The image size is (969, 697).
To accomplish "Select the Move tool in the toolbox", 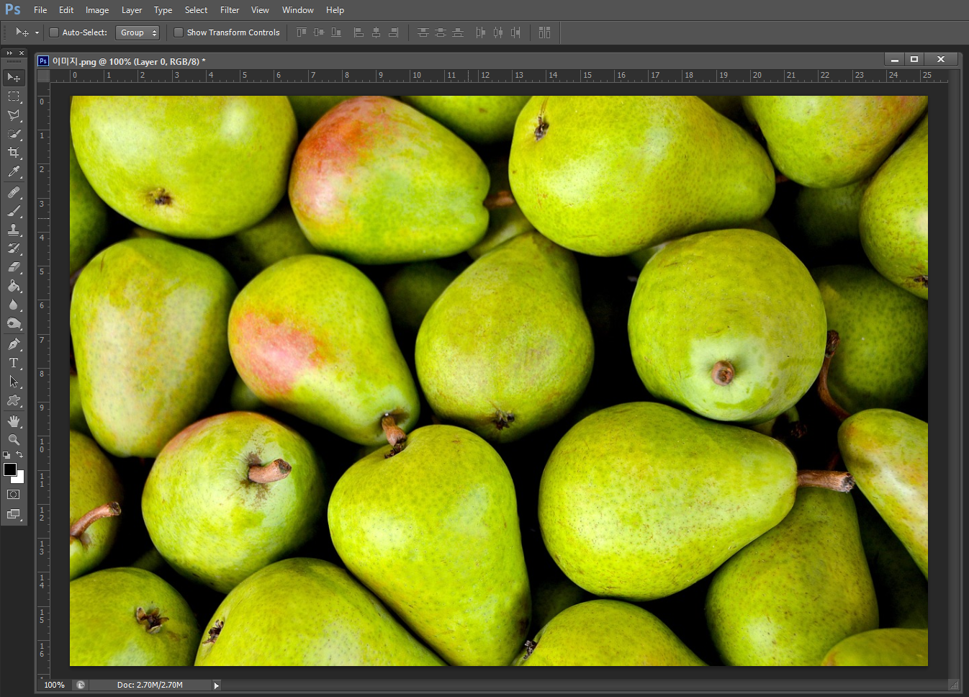I will [14, 77].
